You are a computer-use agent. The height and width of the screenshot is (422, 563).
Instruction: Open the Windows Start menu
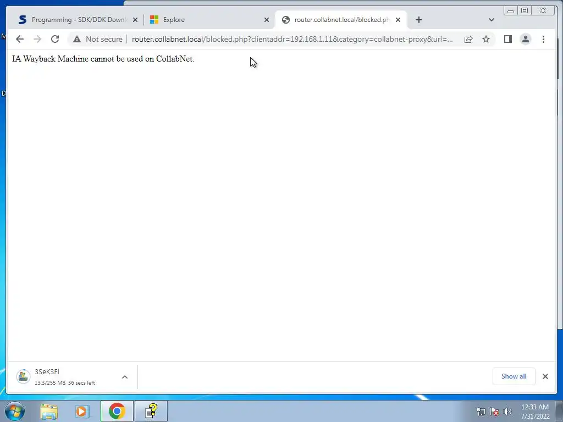pyautogui.click(x=15, y=411)
